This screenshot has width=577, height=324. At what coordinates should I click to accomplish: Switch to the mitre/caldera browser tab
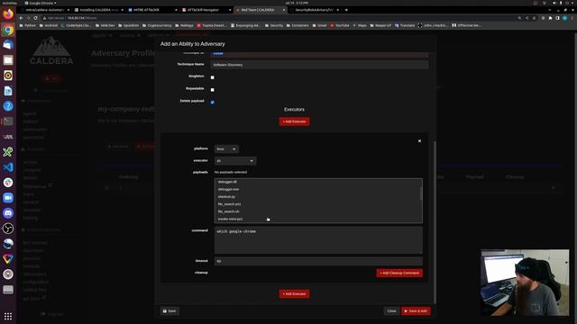pyautogui.click(x=43, y=10)
